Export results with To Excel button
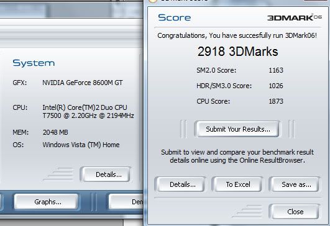Screen dimensions: 330x226 click(238, 184)
